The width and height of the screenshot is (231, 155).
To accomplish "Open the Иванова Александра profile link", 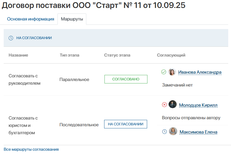I will click(200, 72).
